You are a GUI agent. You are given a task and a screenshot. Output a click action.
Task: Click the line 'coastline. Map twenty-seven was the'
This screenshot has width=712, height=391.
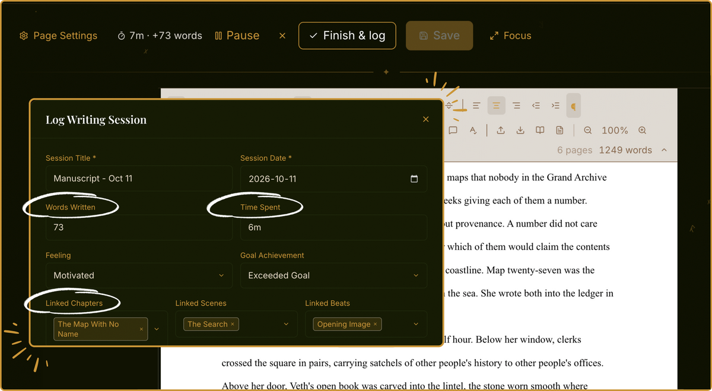[x=520, y=270]
